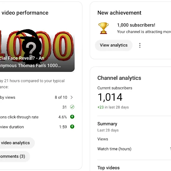Expand the 8 of 10 ranking chevron

[x=71, y=97]
